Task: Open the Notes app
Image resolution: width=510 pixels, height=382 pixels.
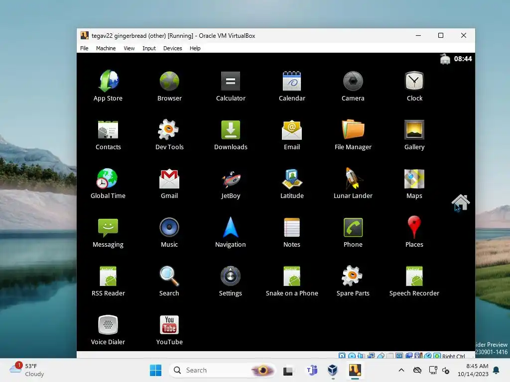Action: (x=292, y=232)
